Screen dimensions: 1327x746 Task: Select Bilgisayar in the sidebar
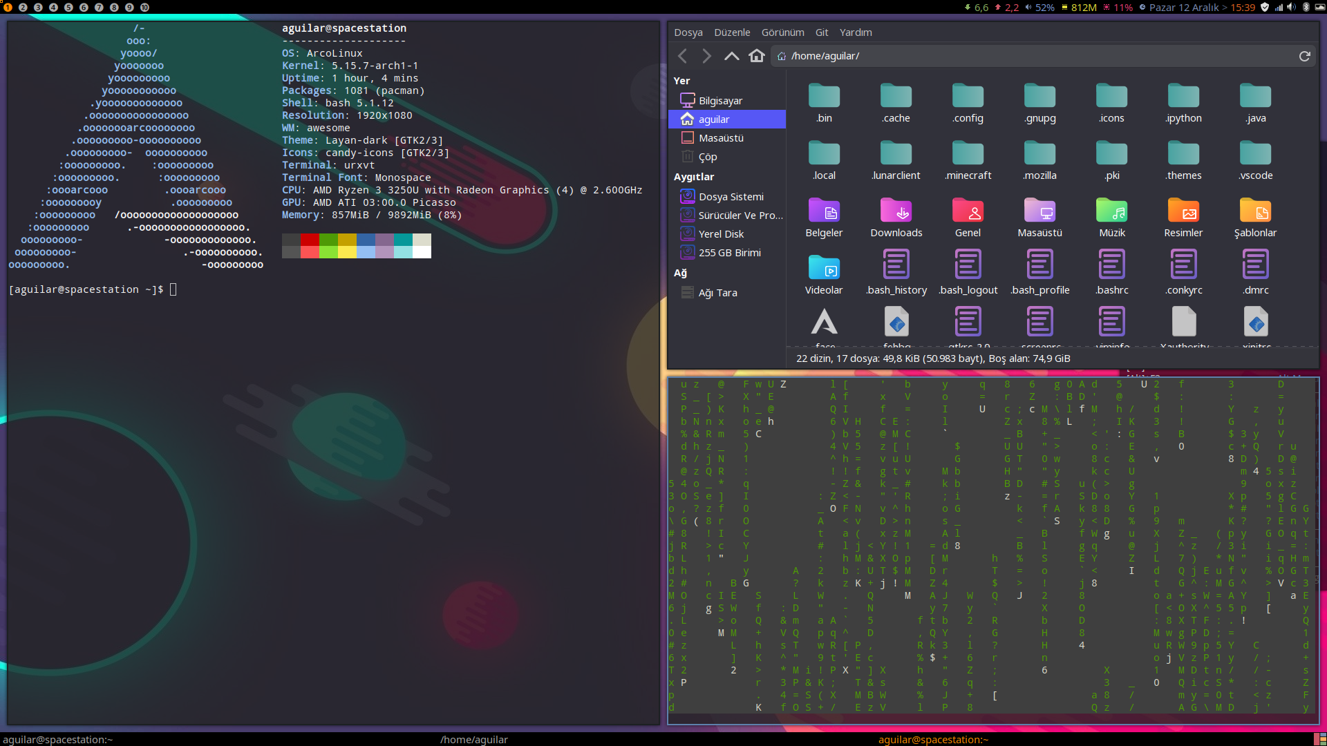click(x=720, y=101)
